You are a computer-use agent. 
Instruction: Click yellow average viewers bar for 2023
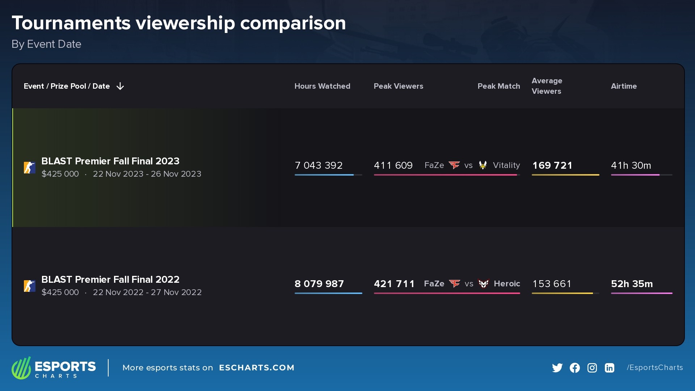coord(565,175)
